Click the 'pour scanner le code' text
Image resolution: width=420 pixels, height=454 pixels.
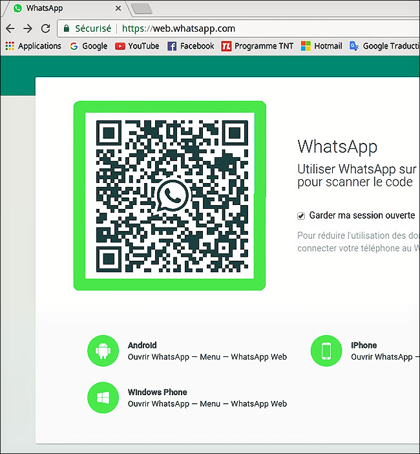click(355, 182)
